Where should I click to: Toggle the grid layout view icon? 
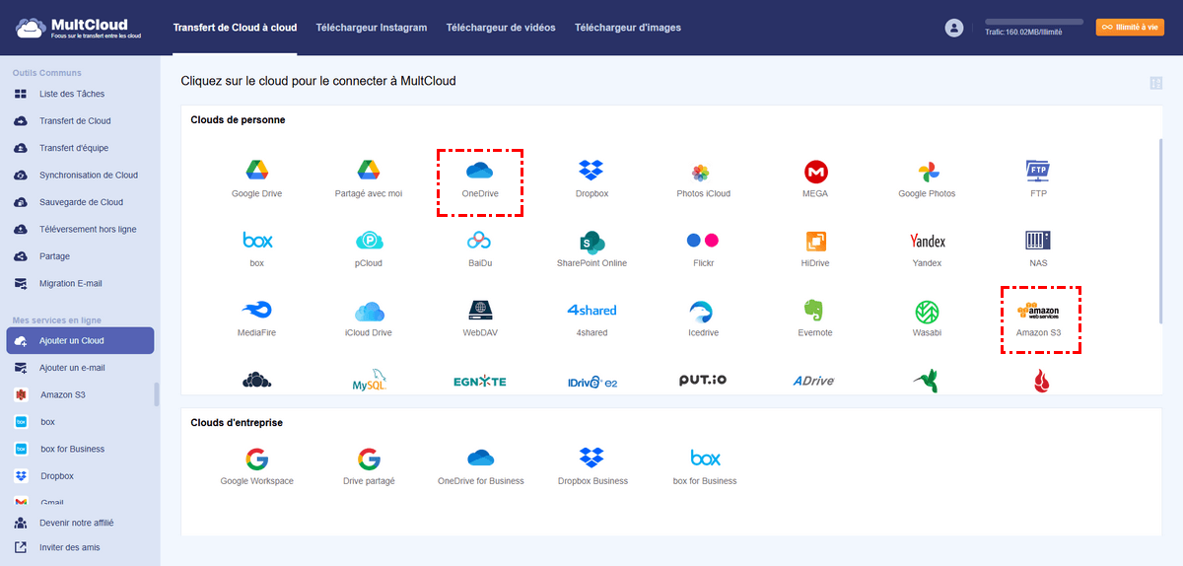pyautogui.click(x=1155, y=83)
